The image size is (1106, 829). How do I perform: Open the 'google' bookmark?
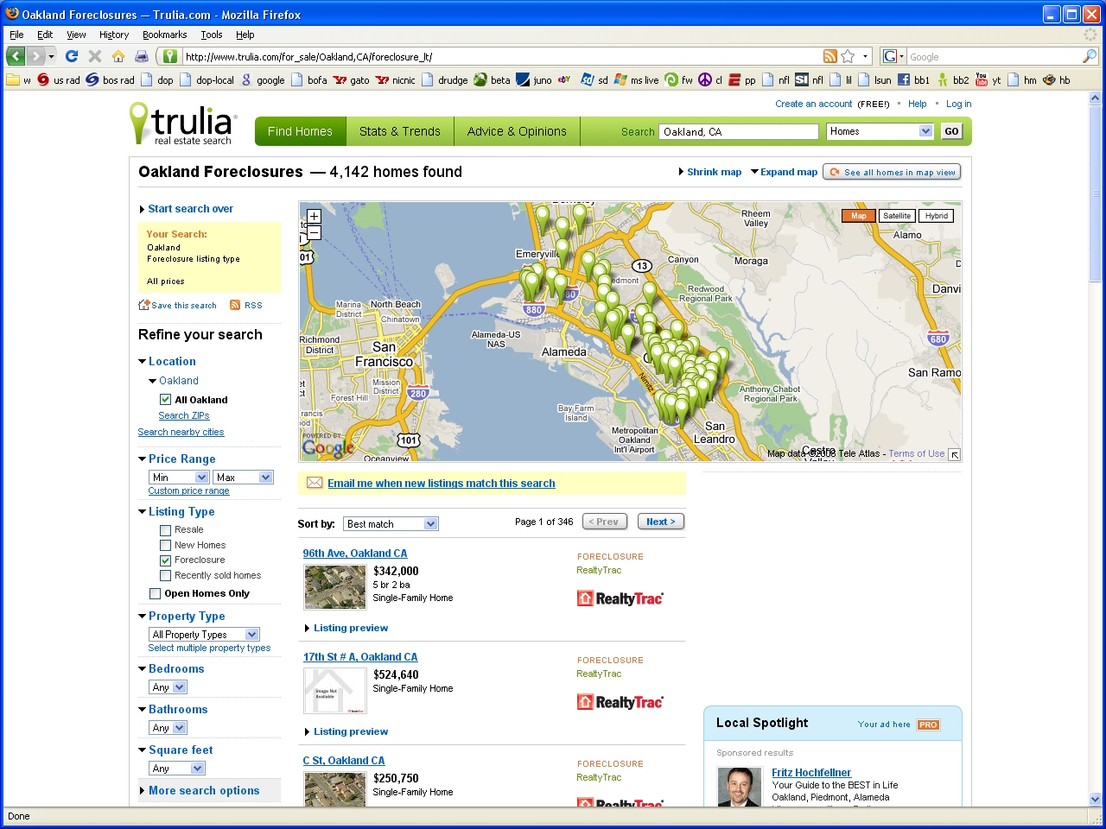tap(263, 79)
